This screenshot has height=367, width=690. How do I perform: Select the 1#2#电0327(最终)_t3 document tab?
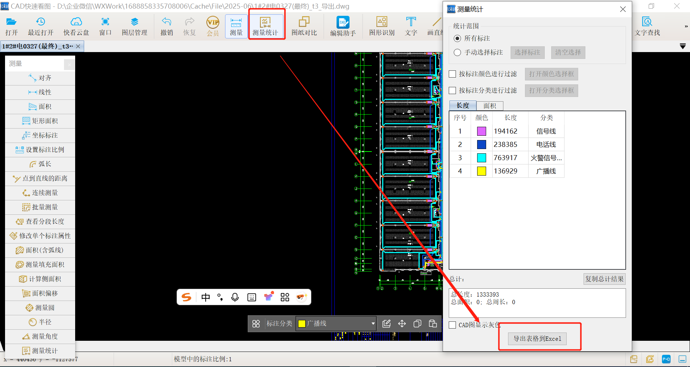37,46
